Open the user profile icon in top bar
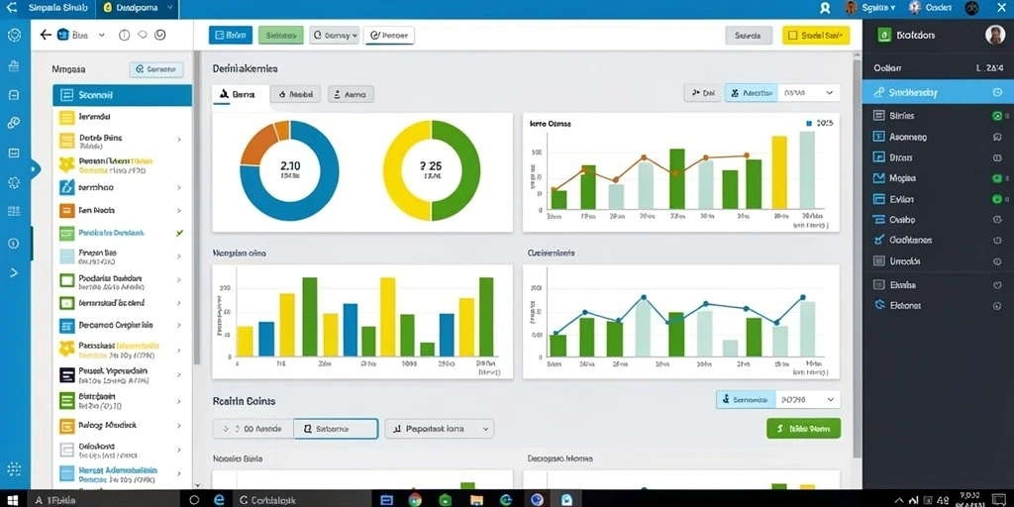 (825, 8)
